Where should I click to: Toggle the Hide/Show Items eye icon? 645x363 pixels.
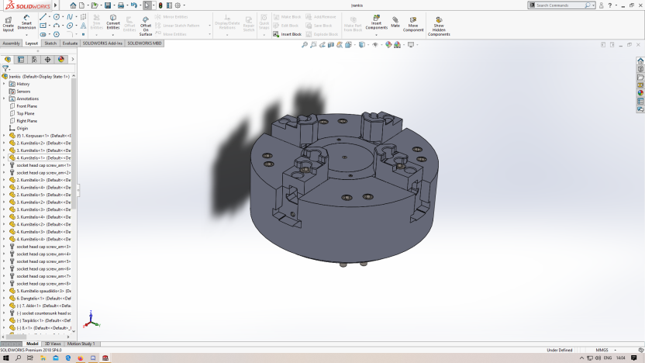pos(375,44)
